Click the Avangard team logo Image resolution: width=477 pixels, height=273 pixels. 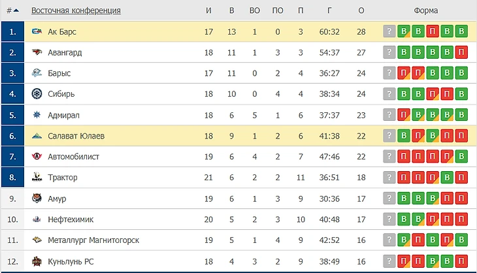37,52
